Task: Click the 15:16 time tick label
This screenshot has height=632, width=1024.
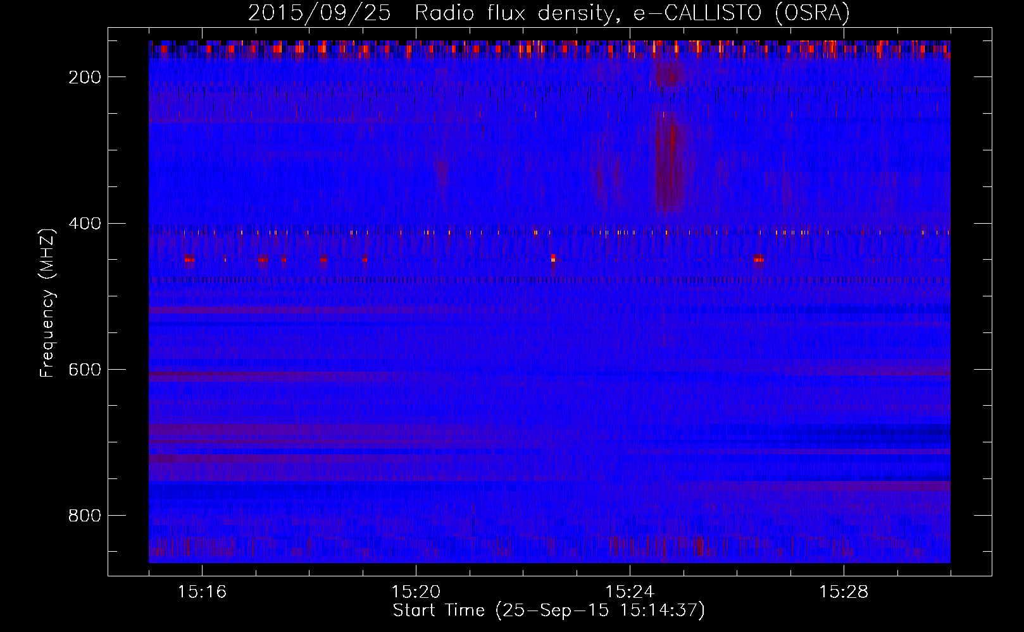Action: click(x=202, y=592)
